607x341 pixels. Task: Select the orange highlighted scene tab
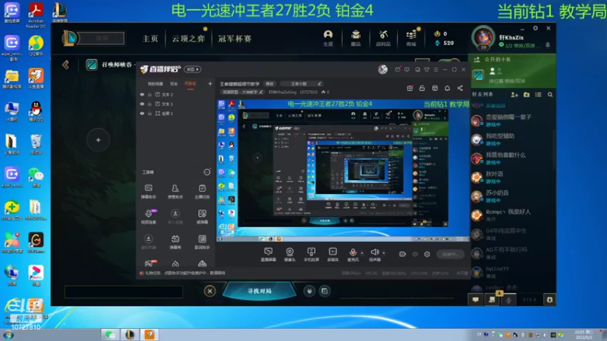(190, 83)
